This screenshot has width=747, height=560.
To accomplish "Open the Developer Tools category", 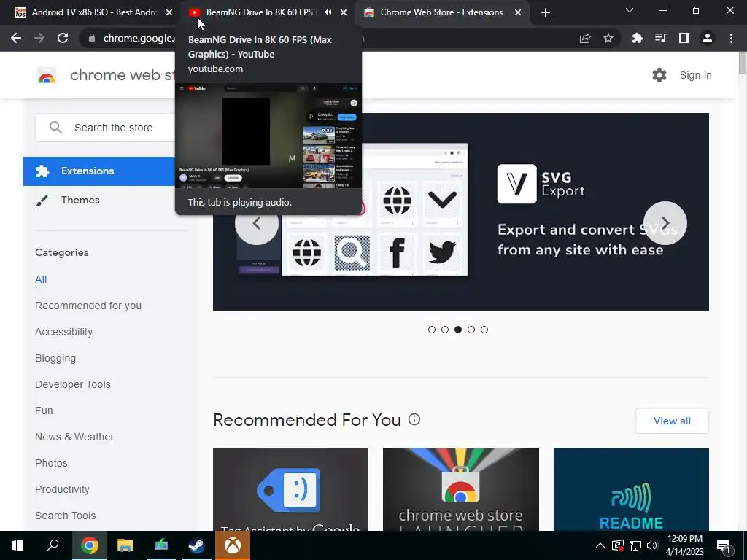I will [x=73, y=384].
